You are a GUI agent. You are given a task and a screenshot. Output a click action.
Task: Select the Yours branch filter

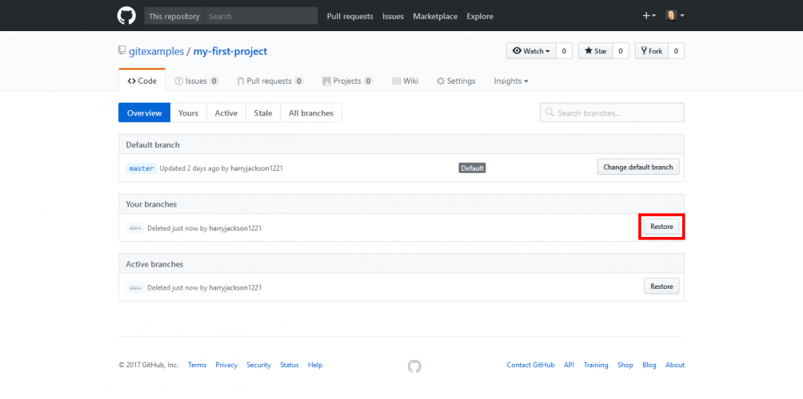click(x=188, y=113)
